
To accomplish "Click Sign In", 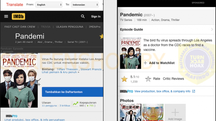I will click(96, 17).
